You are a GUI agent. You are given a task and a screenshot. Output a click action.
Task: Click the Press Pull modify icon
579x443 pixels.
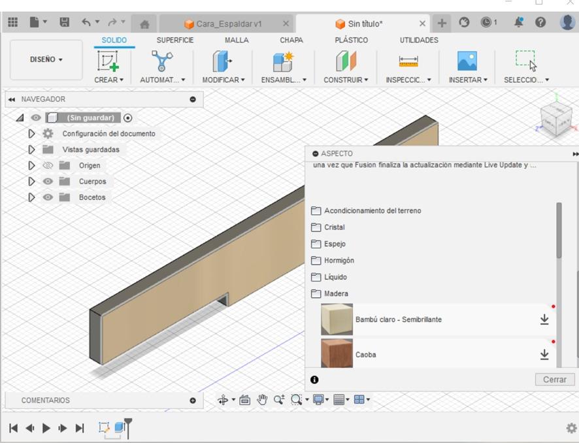click(x=222, y=61)
